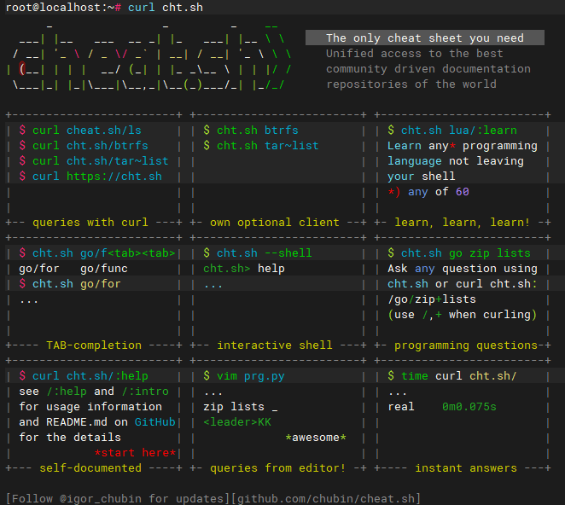Click 'go/for go/func' completion output

[x=73, y=269]
